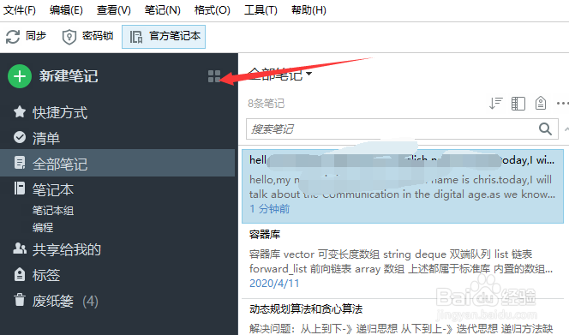
Task: Click the 1 分钟前 timestamp
Action: 270,209
